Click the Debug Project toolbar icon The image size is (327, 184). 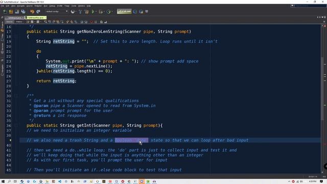[x=101, y=11]
